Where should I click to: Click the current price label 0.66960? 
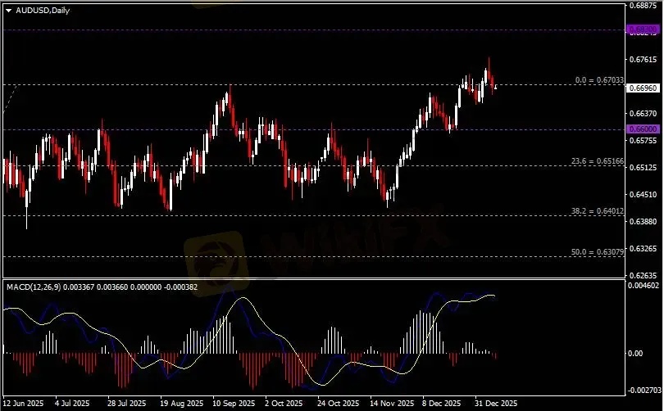(x=642, y=88)
